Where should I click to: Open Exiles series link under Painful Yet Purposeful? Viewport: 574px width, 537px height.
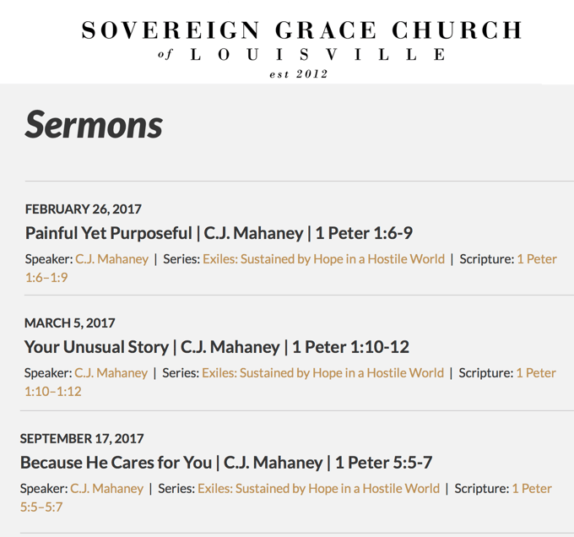pyautogui.click(x=323, y=259)
